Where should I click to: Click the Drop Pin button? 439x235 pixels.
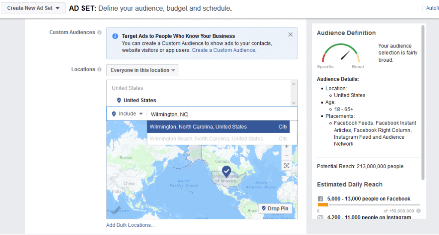(275, 208)
